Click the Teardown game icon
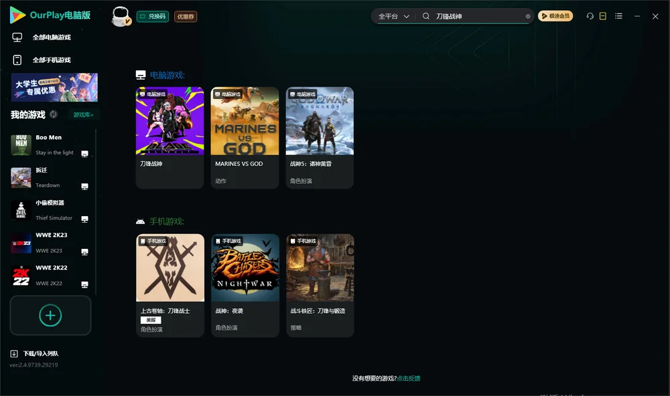This screenshot has height=396, width=670. coord(21,178)
